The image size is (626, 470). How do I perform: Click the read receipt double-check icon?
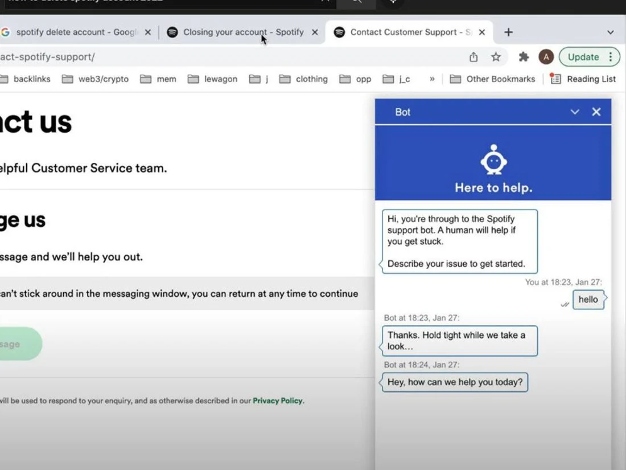pyautogui.click(x=565, y=305)
